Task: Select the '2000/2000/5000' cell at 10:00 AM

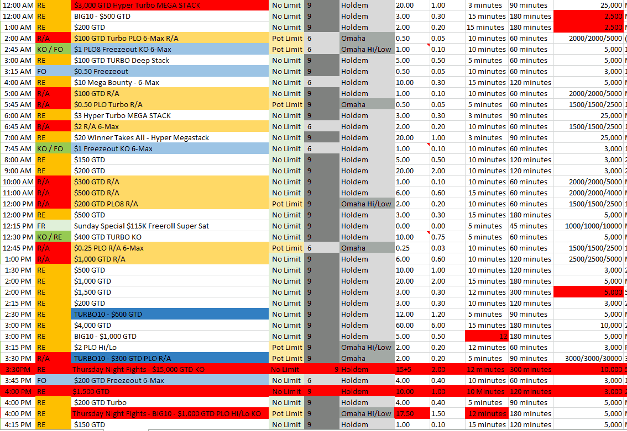Action: (x=589, y=182)
